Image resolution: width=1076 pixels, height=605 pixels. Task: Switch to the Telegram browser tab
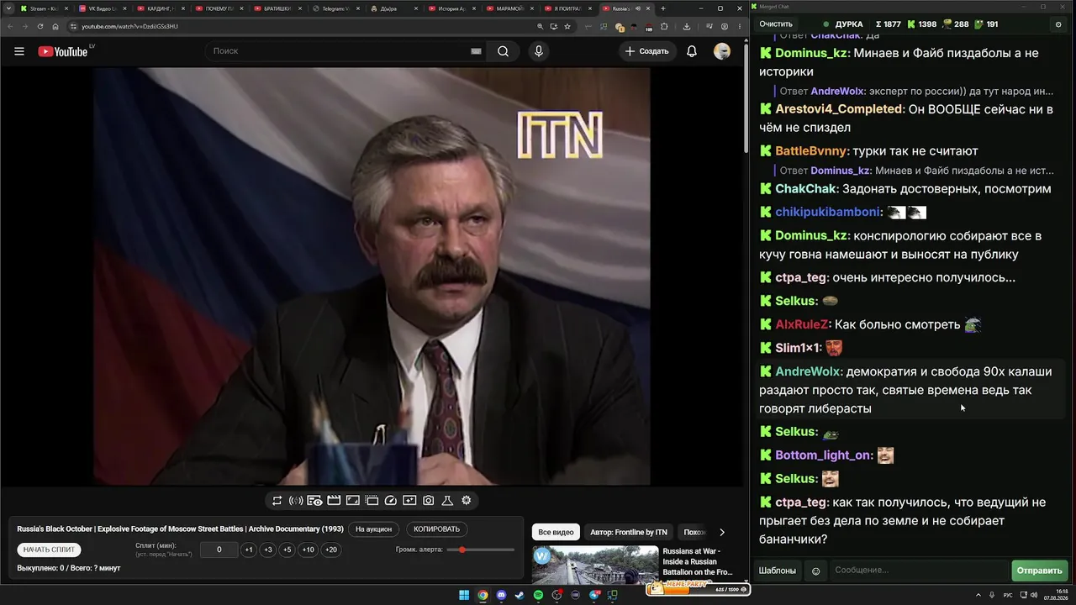click(x=336, y=8)
